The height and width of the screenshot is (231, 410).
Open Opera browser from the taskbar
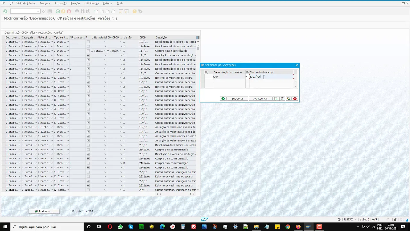(x=110, y=227)
